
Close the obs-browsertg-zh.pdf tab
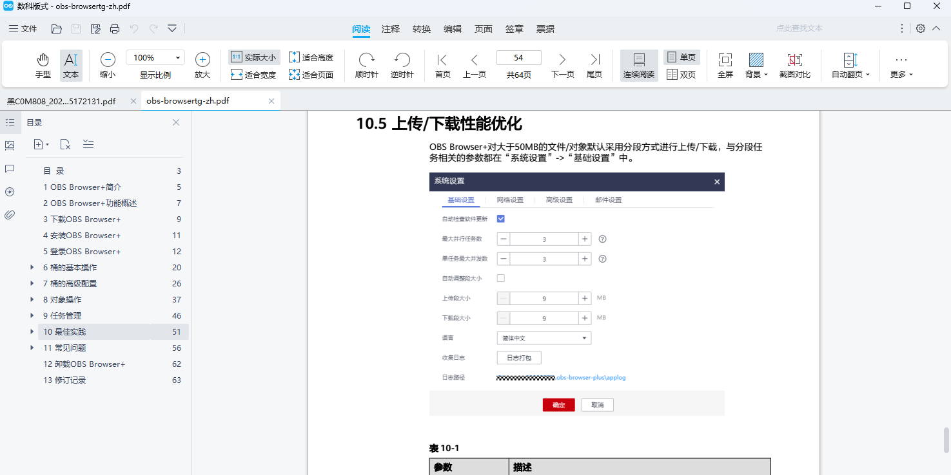point(271,101)
